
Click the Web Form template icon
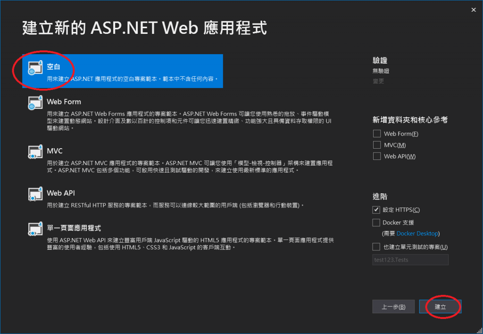tap(35, 103)
